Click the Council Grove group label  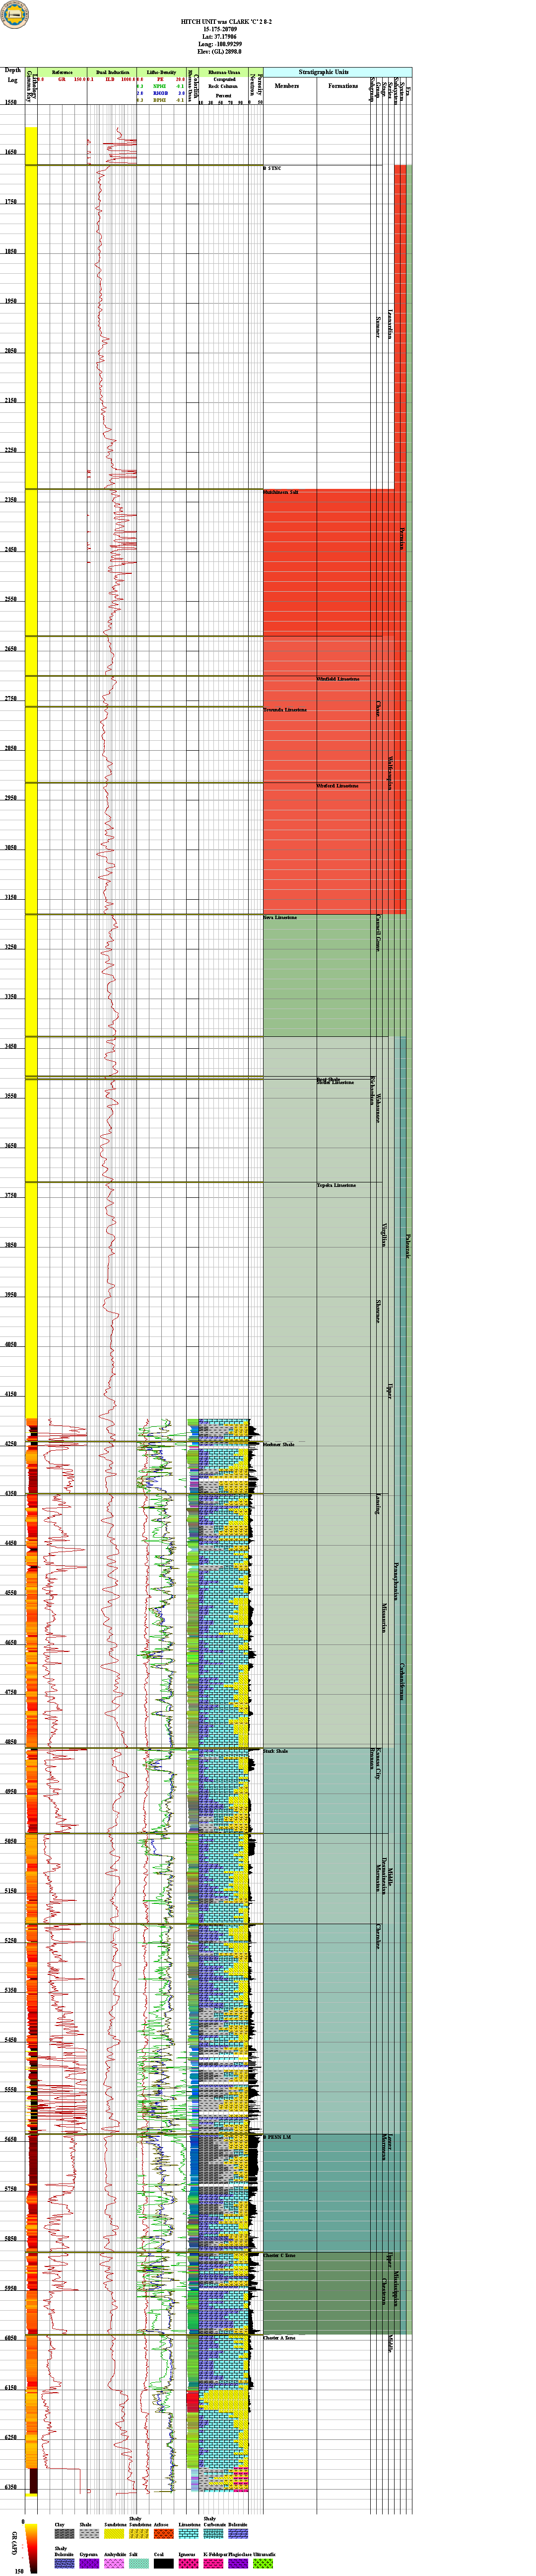click(377, 932)
